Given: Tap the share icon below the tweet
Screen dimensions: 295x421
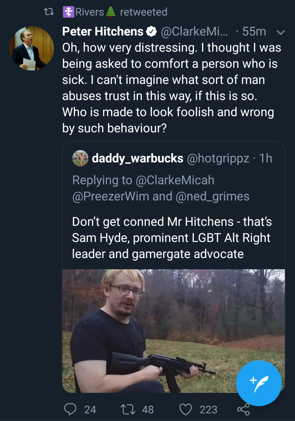Looking at the screenshot, I should click(243, 410).
